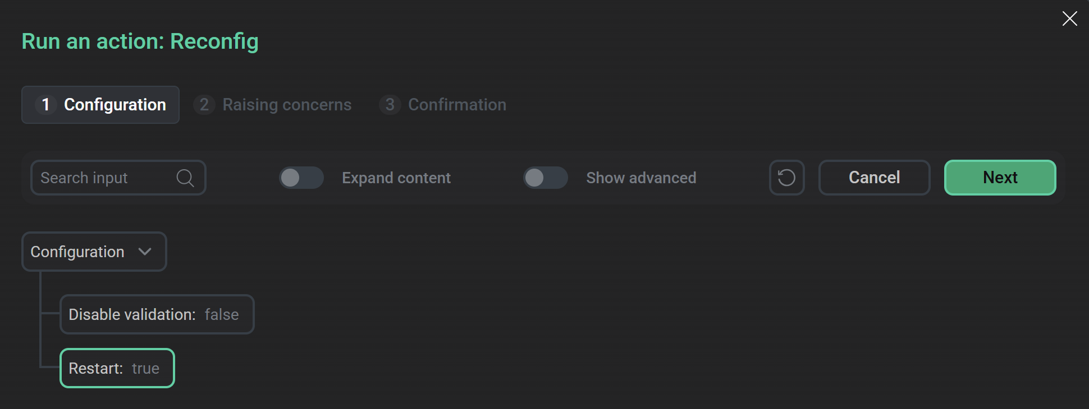Click inside the Search input field
The height and width of the screenshot is (409, 1089).
pos(101,178)
